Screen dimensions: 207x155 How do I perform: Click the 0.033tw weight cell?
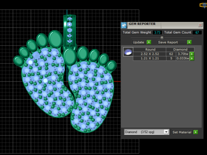pos(183,59)
